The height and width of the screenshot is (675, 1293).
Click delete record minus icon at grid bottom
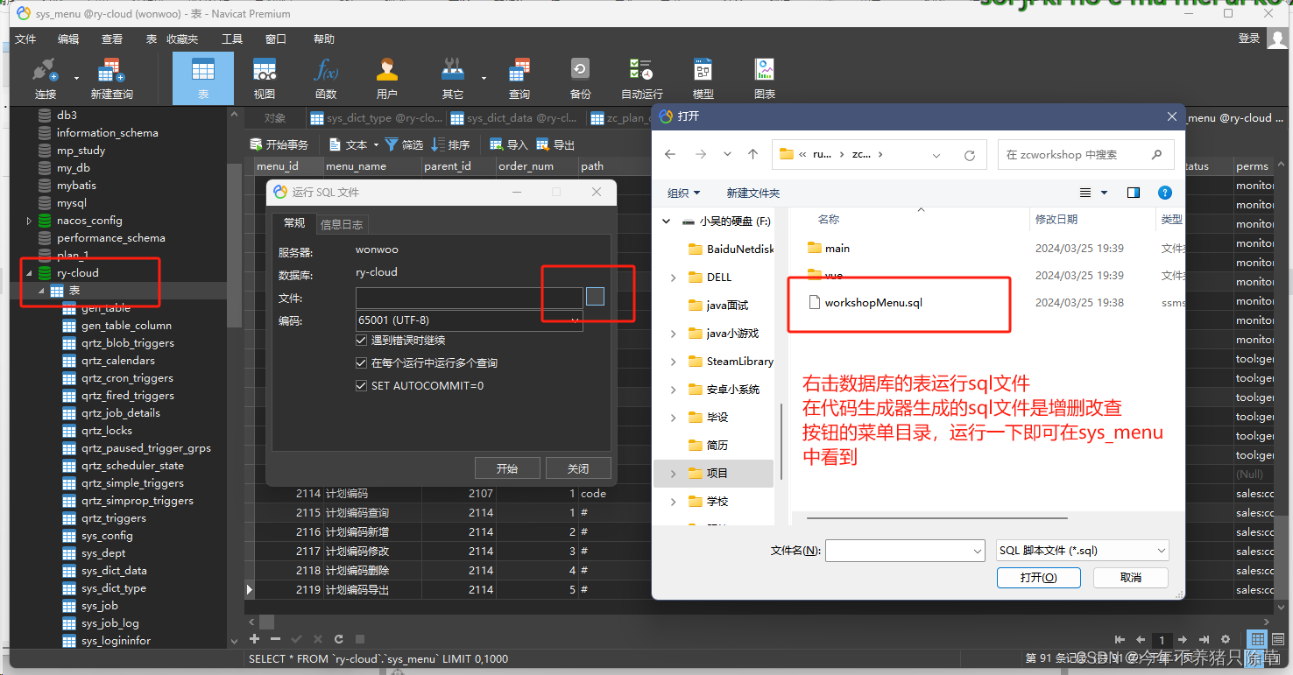275,639
